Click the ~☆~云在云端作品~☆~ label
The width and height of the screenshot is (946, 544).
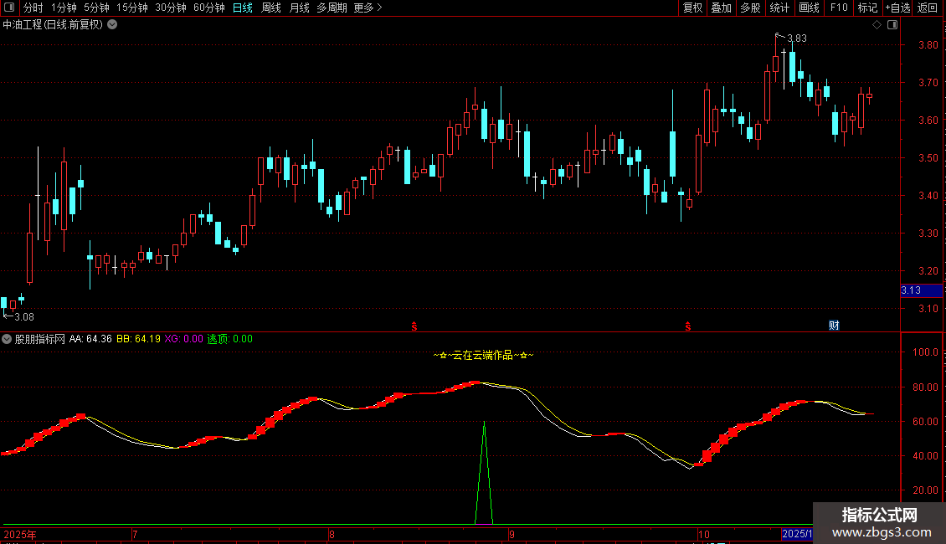(x=483, y=355)
